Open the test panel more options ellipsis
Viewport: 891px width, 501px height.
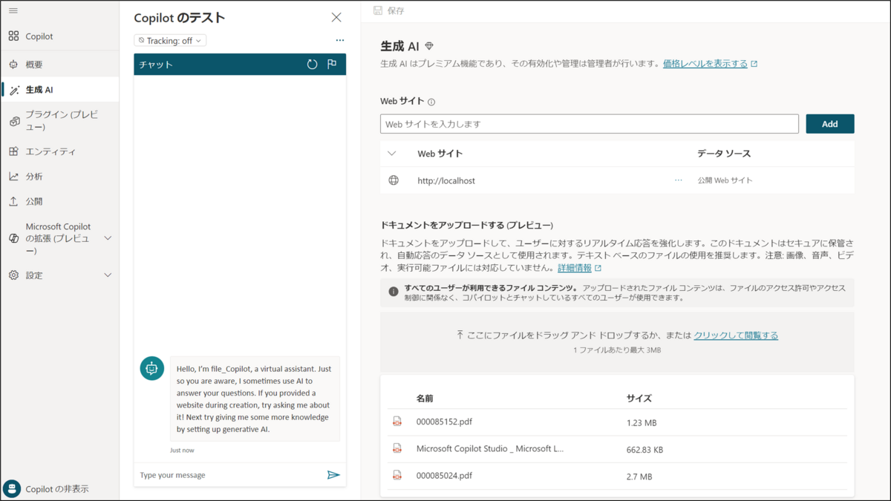[340, 41]
